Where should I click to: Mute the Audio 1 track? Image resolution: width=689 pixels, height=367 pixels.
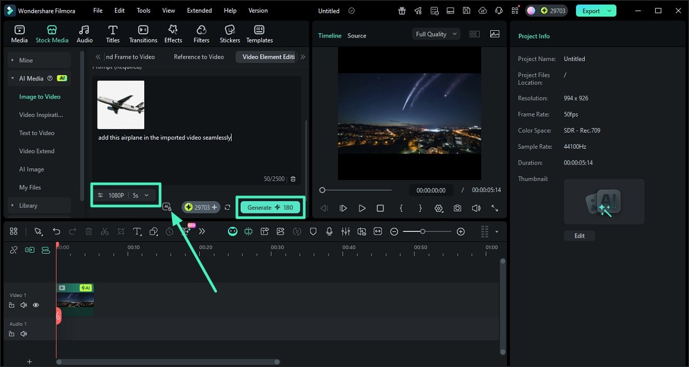click(x=23, y=334)
